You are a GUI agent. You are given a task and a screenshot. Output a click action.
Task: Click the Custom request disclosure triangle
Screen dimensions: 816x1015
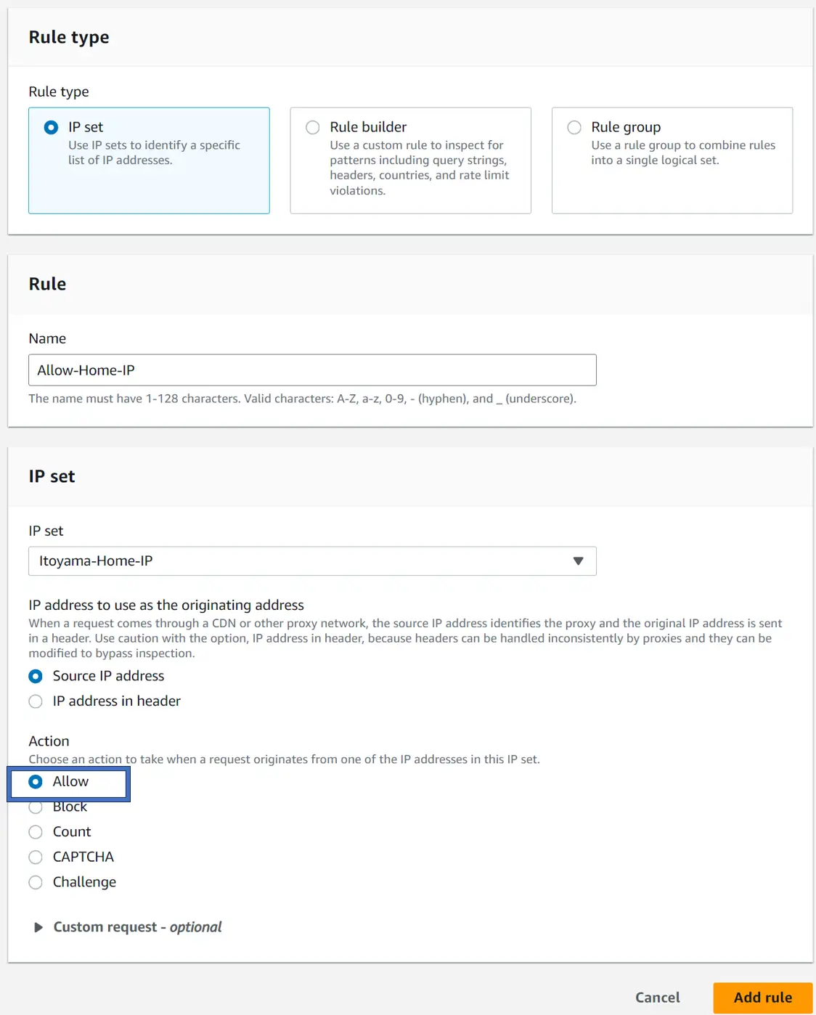pyautogui.click(x=38, y=927)
